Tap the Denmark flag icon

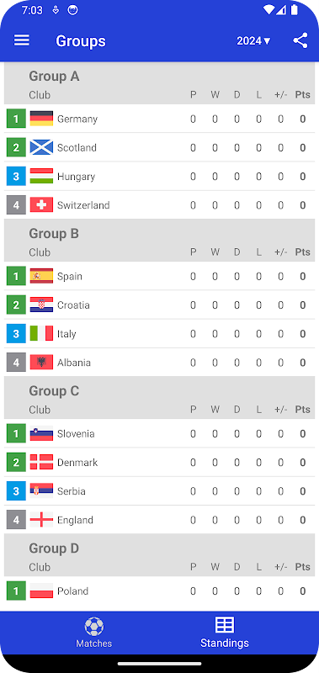pyautogui.click(x=41, y=462)
